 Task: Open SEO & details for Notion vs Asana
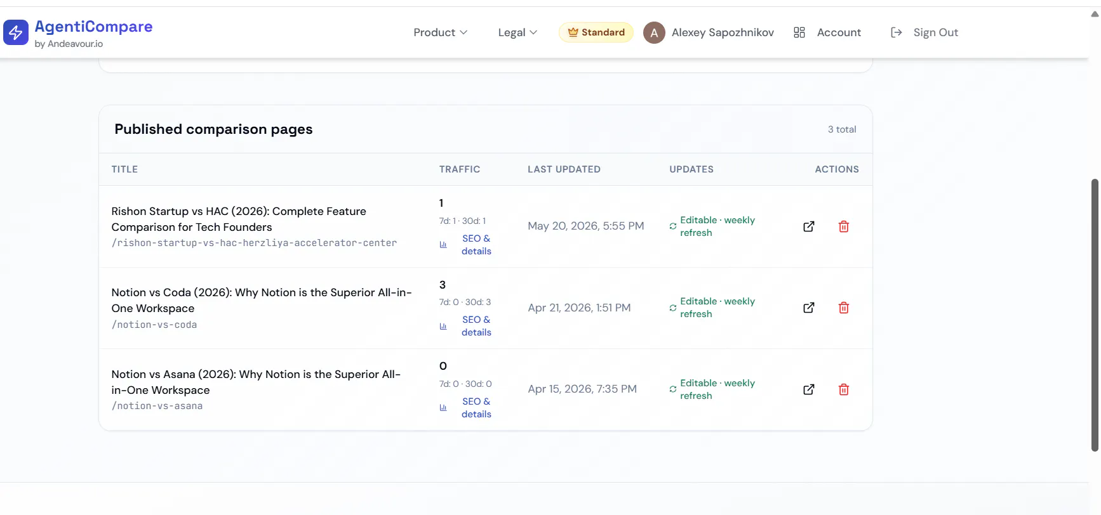tap(476, 408)
